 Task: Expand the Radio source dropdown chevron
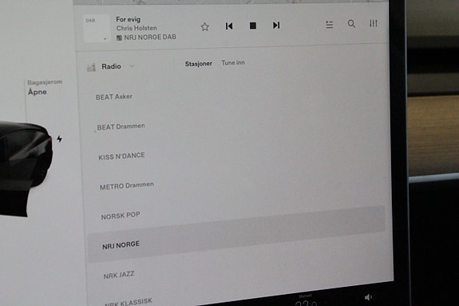pos(132,66)
